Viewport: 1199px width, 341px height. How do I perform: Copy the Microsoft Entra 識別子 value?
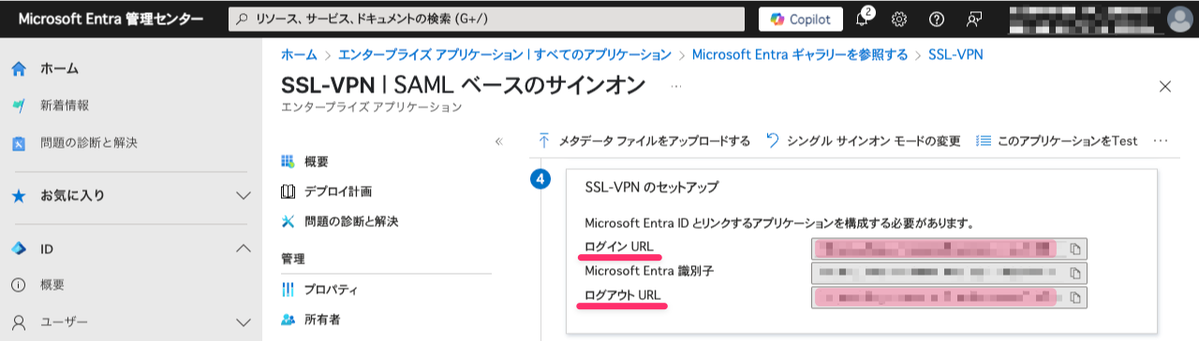pyautogui.click(x=1075, y=273)
